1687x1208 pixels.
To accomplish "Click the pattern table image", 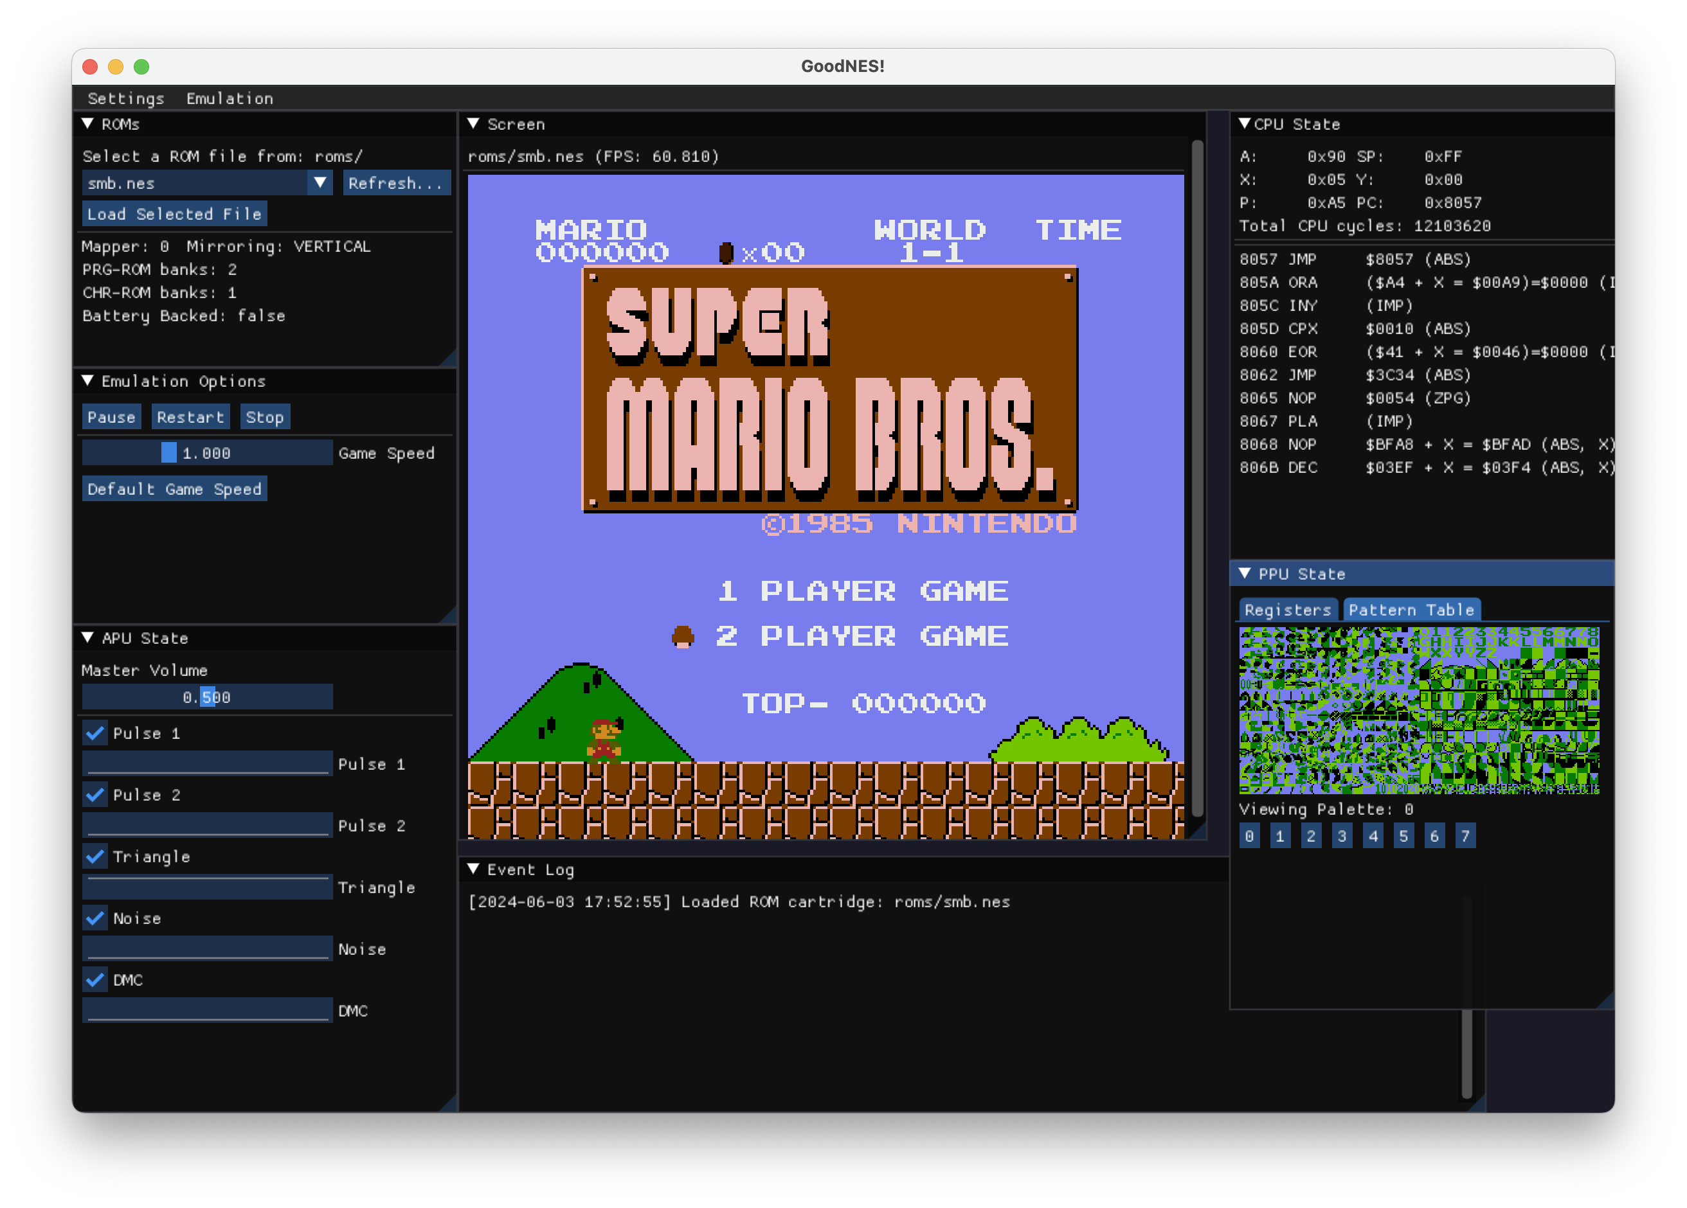I will click(x=1419, y=711).
